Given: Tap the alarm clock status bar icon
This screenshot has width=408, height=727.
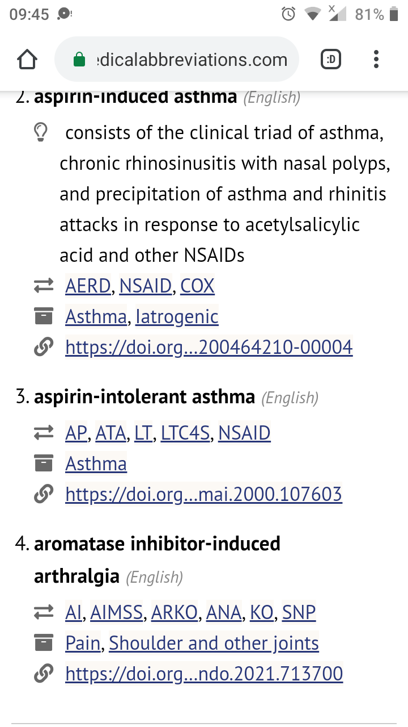Looking at the screenshot, I should click(288, 14).
